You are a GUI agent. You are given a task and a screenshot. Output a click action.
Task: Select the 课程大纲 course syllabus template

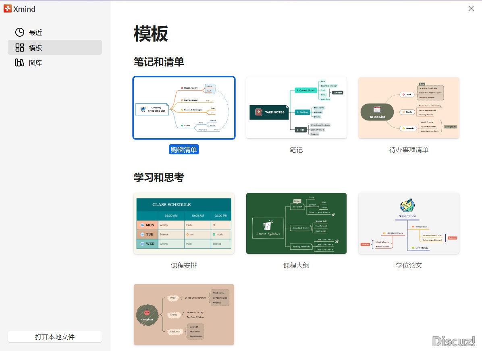click(x=296, y=223)
